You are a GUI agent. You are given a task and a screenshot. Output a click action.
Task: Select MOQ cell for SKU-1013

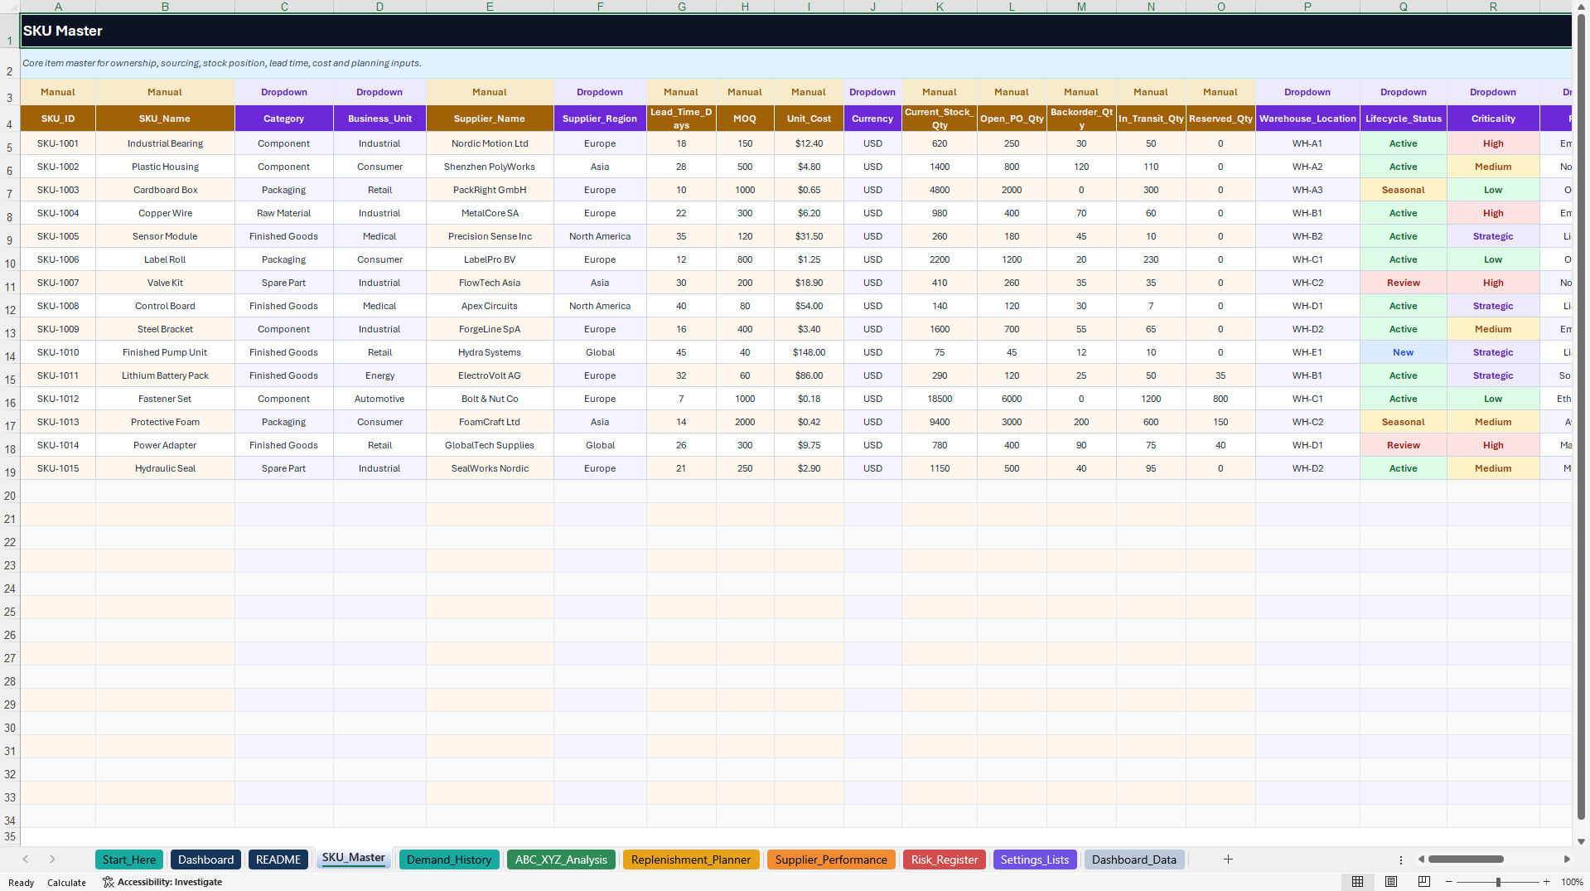745,422
